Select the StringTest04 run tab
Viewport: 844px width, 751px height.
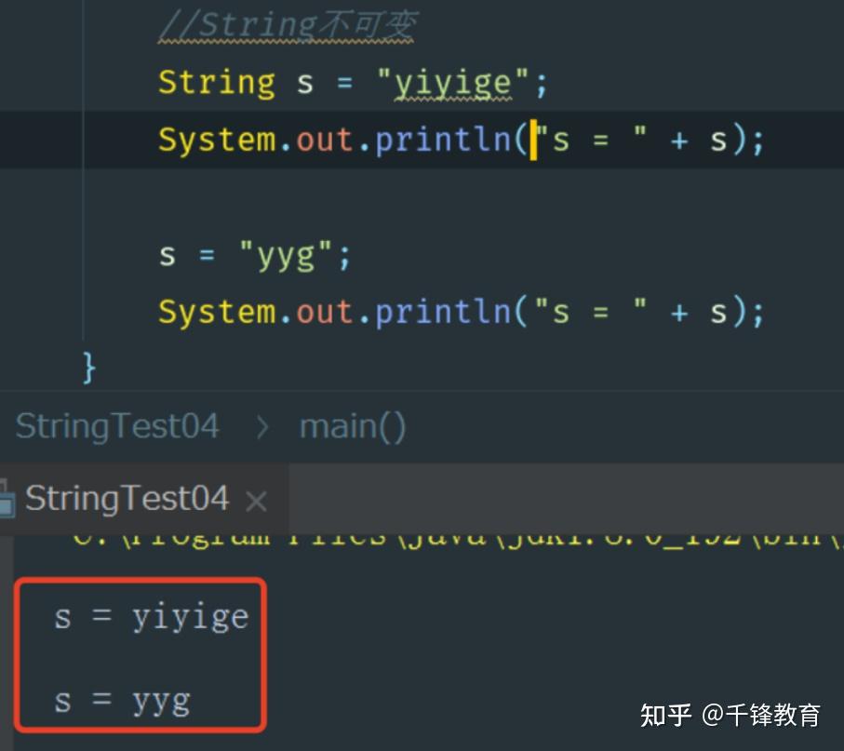(127, 499)
